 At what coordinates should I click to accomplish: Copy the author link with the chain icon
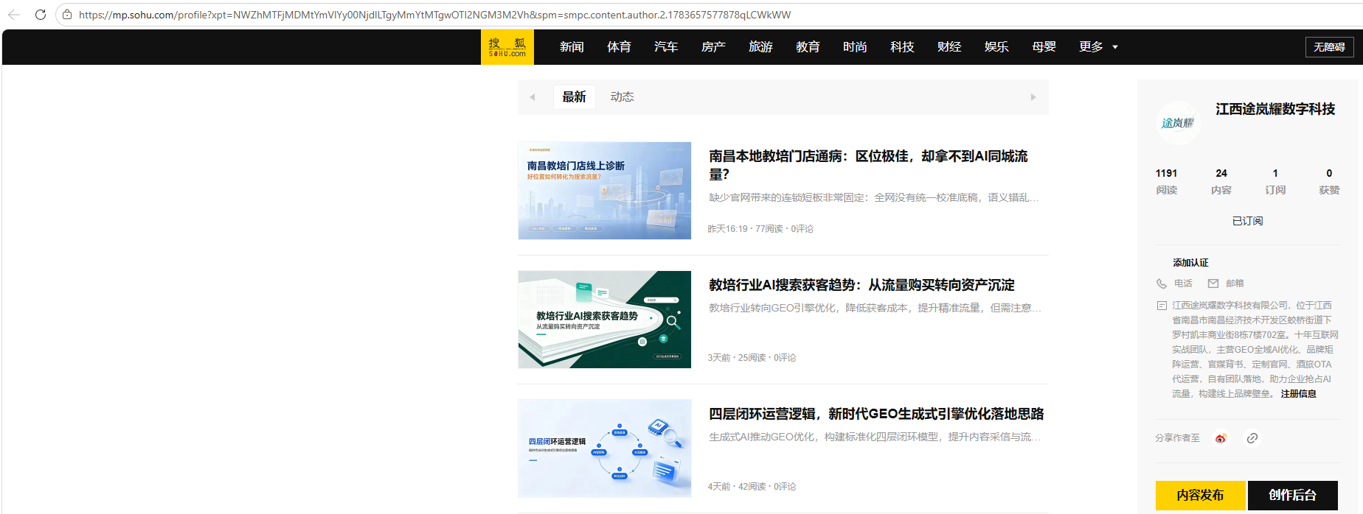[1252, 438]
